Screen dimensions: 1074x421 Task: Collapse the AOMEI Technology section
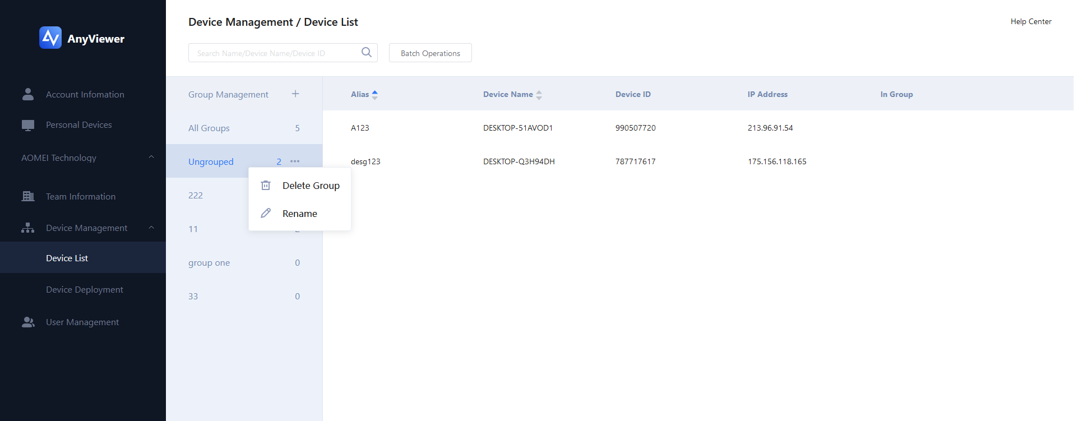pyautogui.click(x=151, y=158)
